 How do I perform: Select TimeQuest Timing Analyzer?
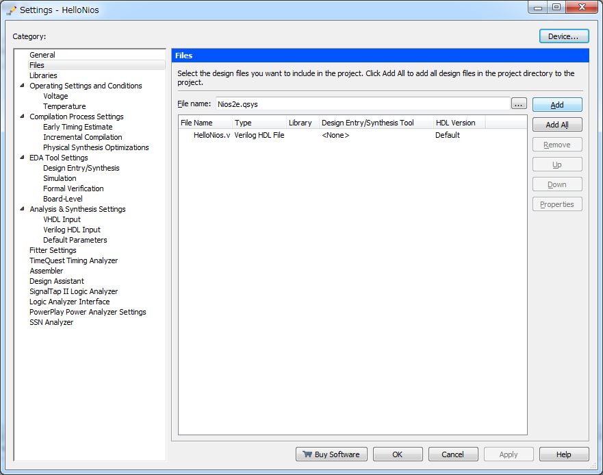pos(74,260)
